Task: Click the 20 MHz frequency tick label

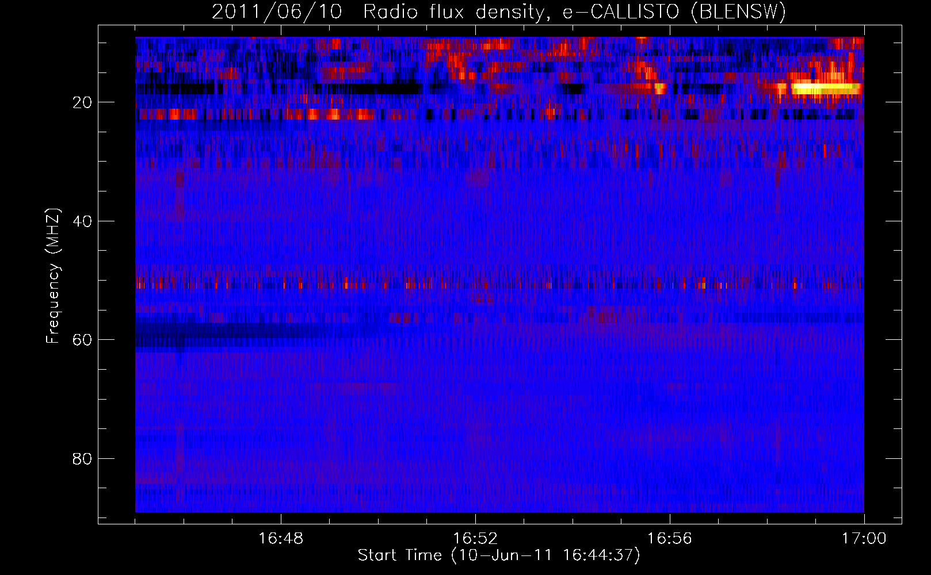Action: click(82, 102)
